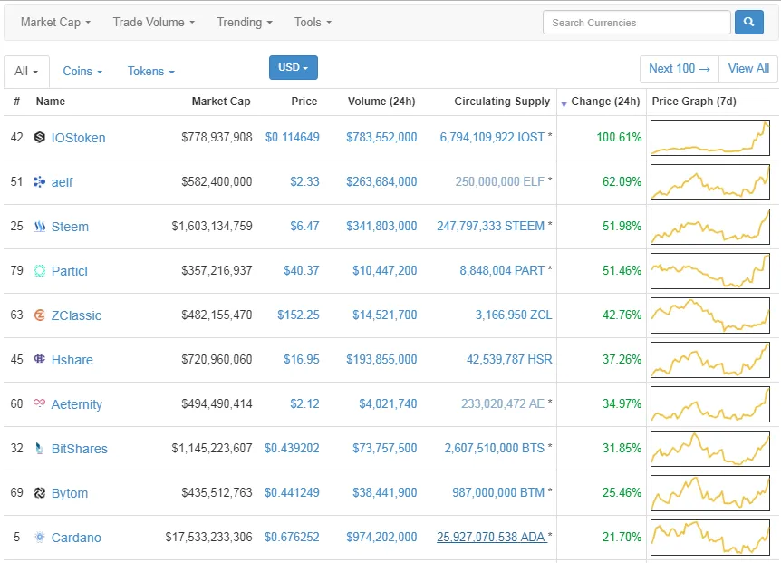Image resolution: width=781 pixels, height=563 pixels.
Task: Open the Bytom currency link
Action: pyautogui.click(x=69, y=493)
